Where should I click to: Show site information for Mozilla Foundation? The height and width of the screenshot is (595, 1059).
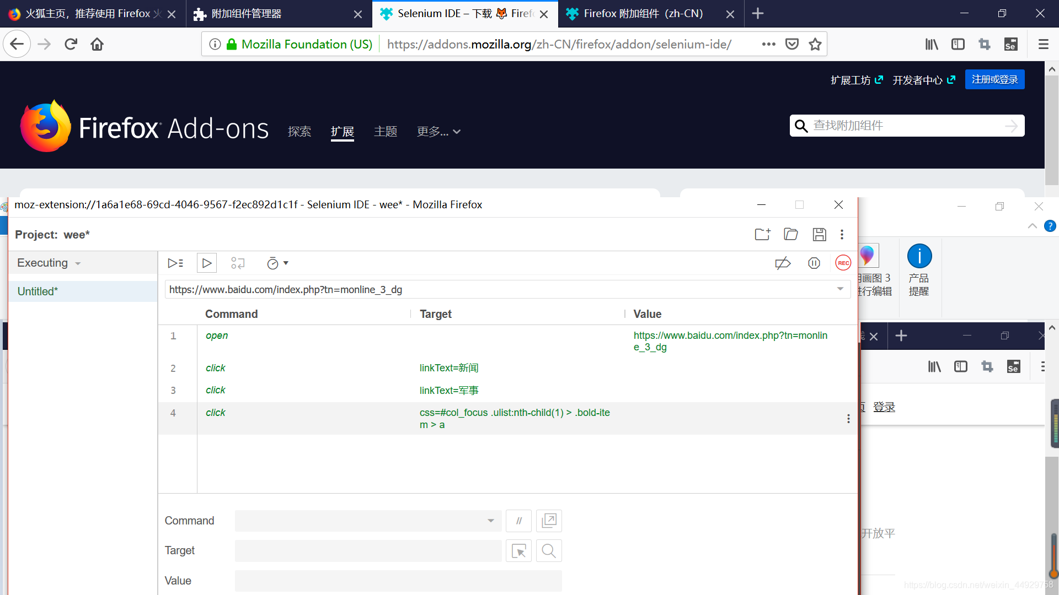click(215, 44)
